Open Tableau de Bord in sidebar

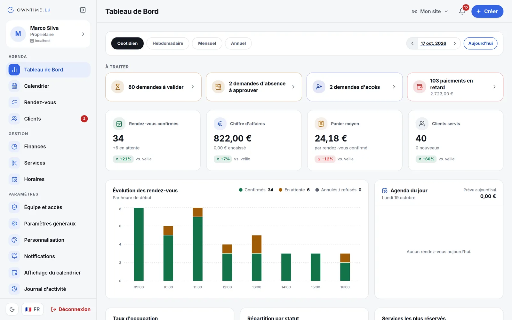click(x=48, y=70)
